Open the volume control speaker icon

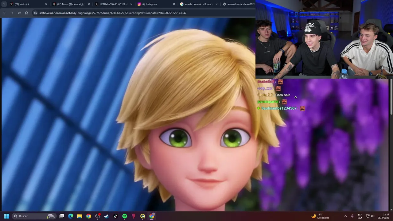tap(372, 216)
